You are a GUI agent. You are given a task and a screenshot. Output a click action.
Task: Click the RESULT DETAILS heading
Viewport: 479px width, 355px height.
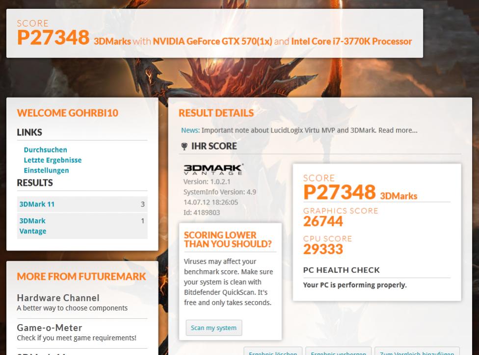coord(216,113)
